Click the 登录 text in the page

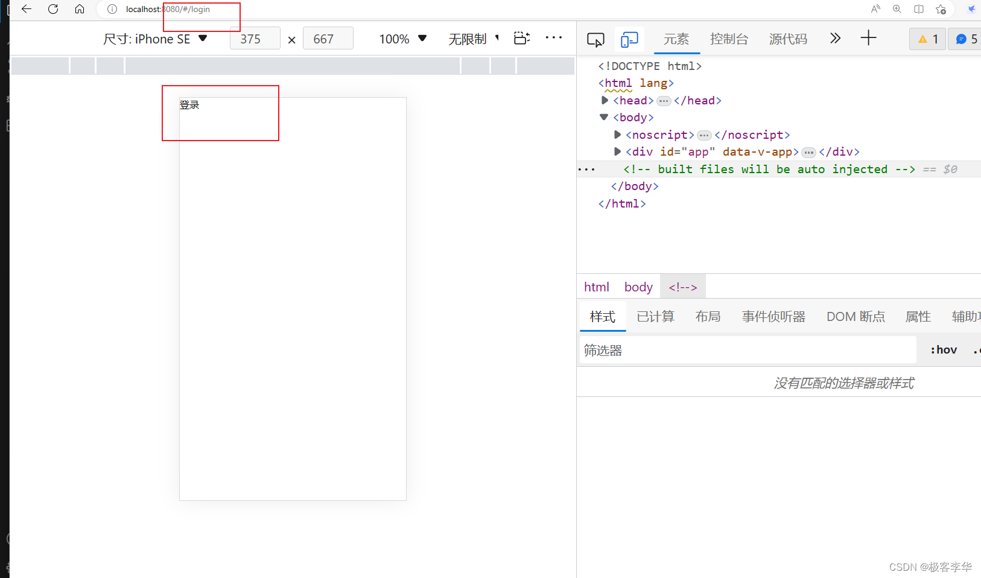tap(189, 105)
